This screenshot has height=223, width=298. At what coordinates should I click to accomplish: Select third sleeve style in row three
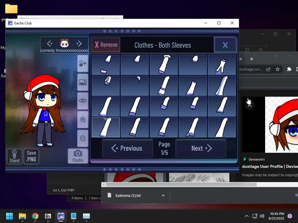click(x=164, y=106)
